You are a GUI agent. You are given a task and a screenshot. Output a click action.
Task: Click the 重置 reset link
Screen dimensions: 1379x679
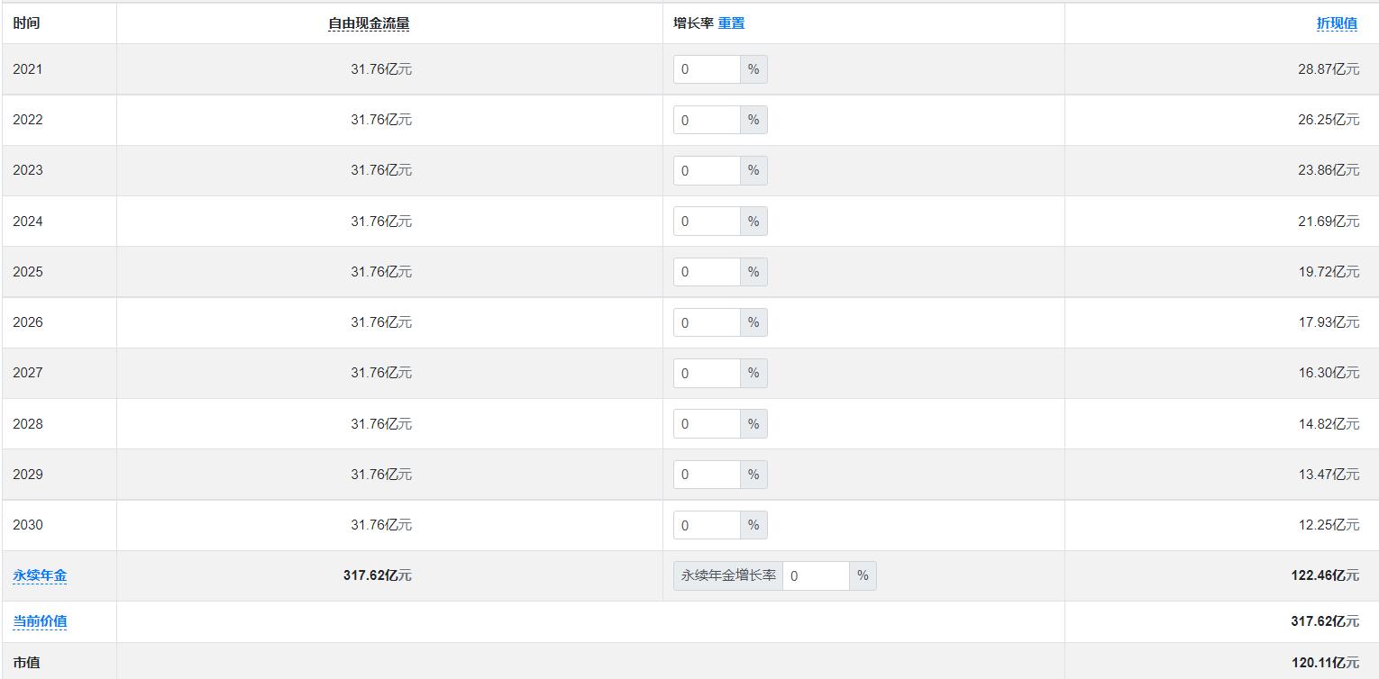coord(731,23)
